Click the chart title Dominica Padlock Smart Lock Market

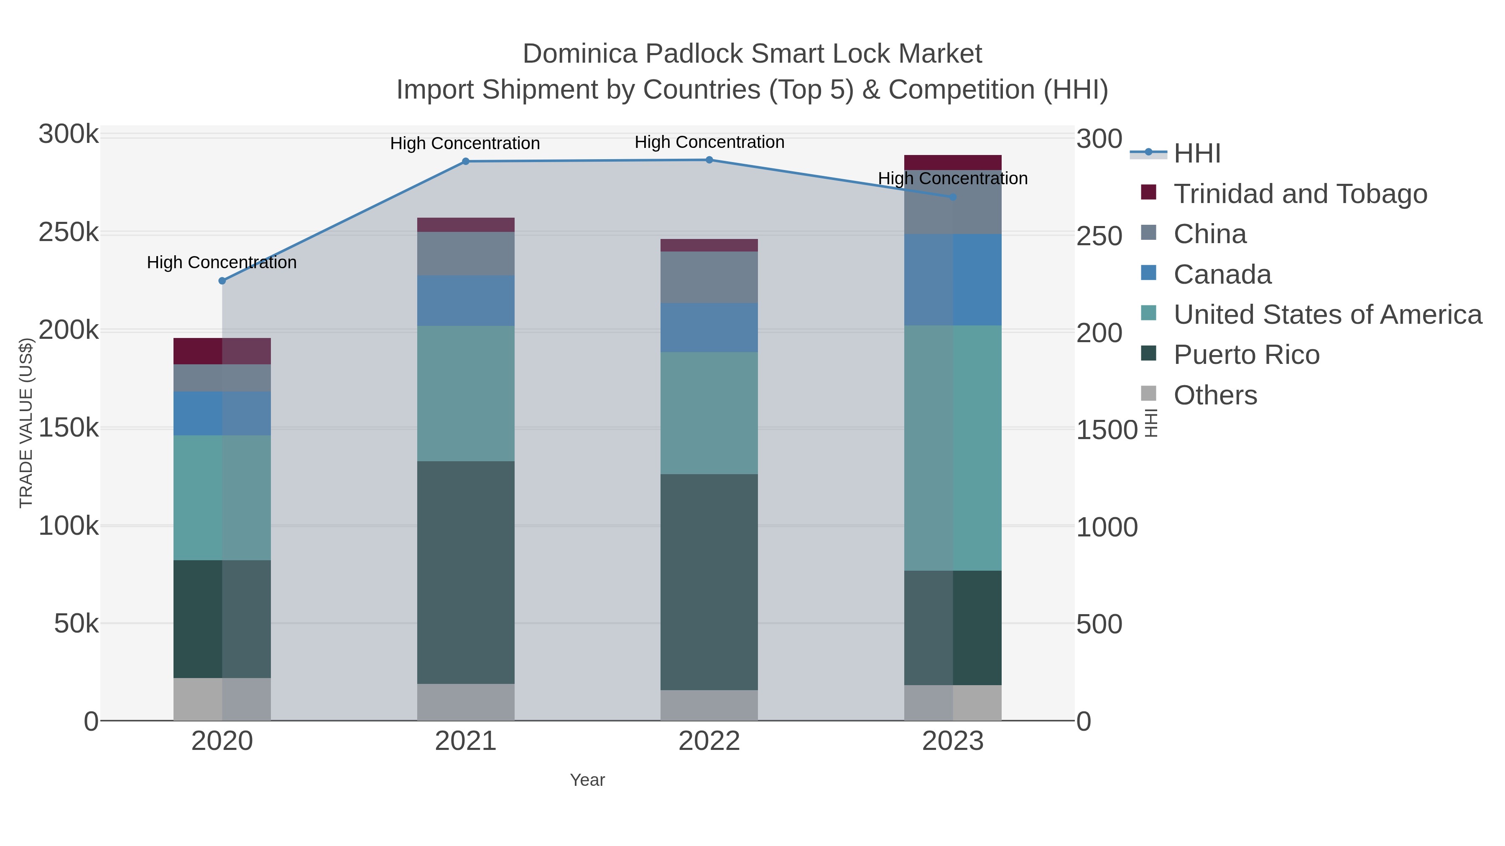point(752,54)
